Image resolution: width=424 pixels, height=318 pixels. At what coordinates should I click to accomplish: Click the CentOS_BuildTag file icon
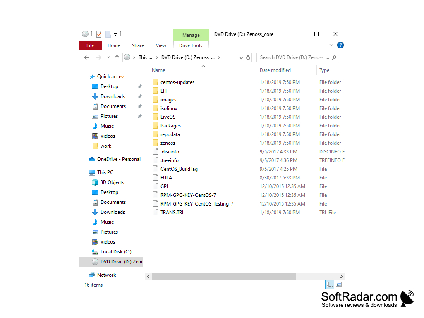point(156,169)
